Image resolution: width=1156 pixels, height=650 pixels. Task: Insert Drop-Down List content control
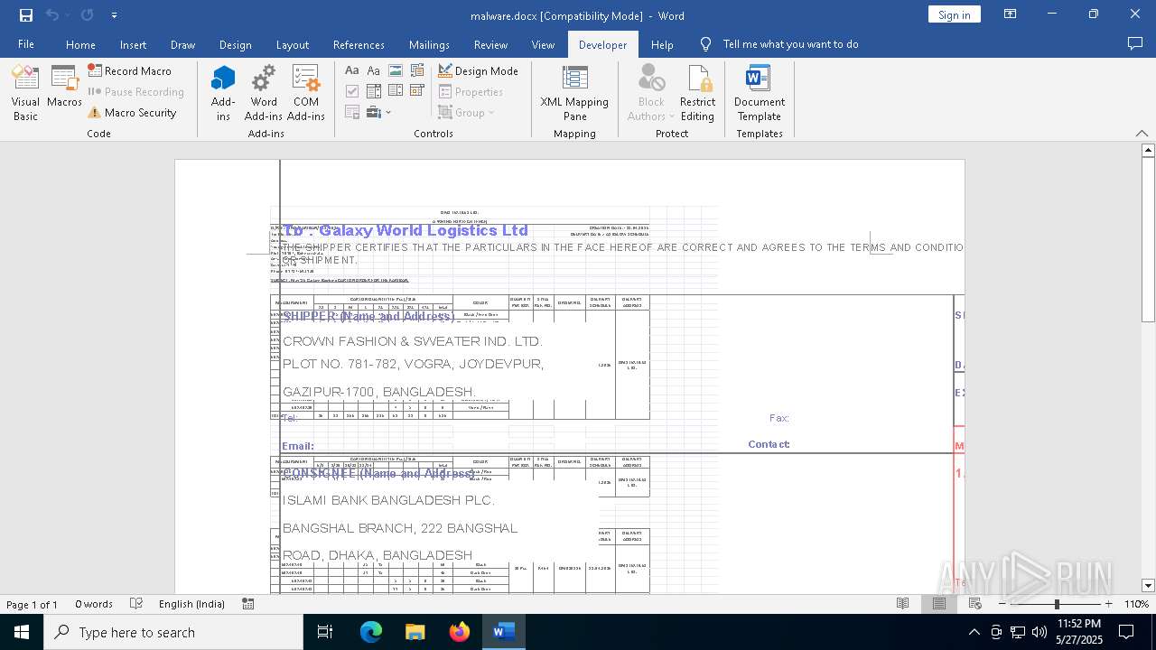[x=395, y=91]
